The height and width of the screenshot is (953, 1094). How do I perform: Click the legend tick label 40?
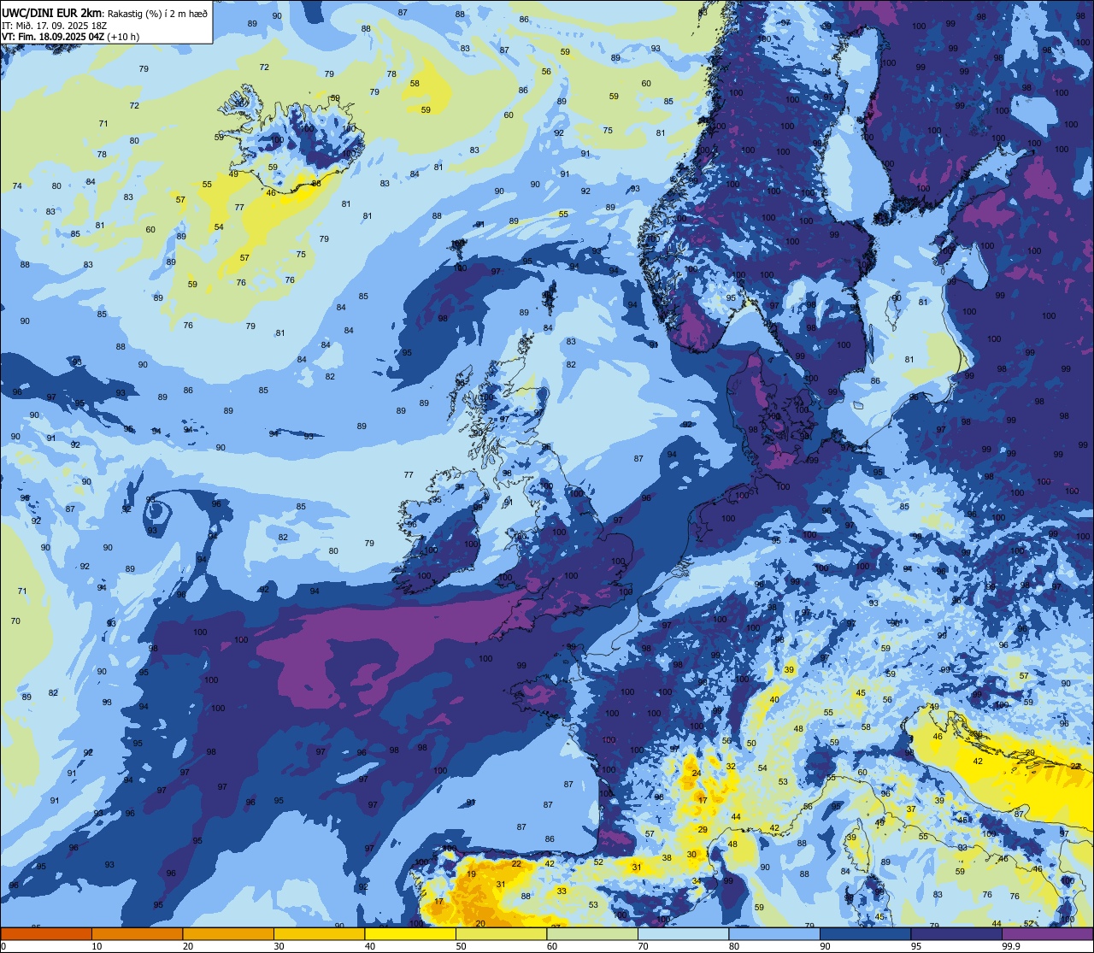coord(370,946)
